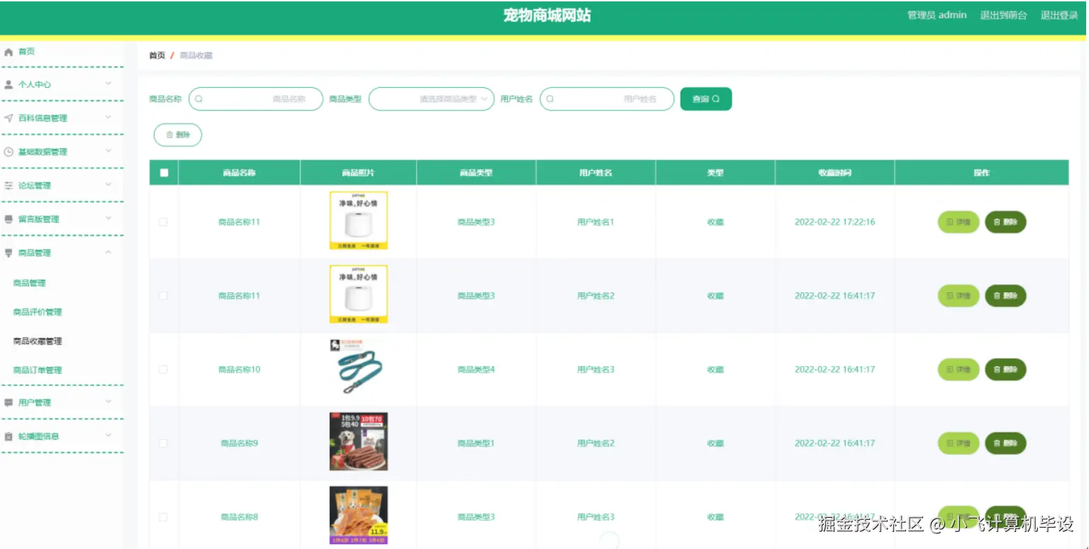
Task: Open the product image in 用户姓名1 row
Action: coord(359,221)
